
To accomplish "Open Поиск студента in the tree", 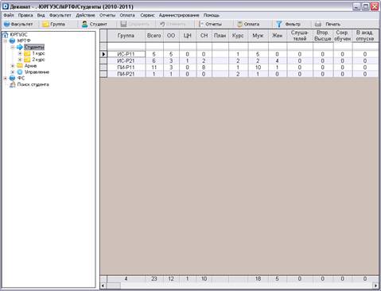I will click(33, 84).
